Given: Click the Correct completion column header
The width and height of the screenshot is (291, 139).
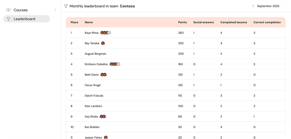Looking at the screenshot, I should tap(267, 22).
